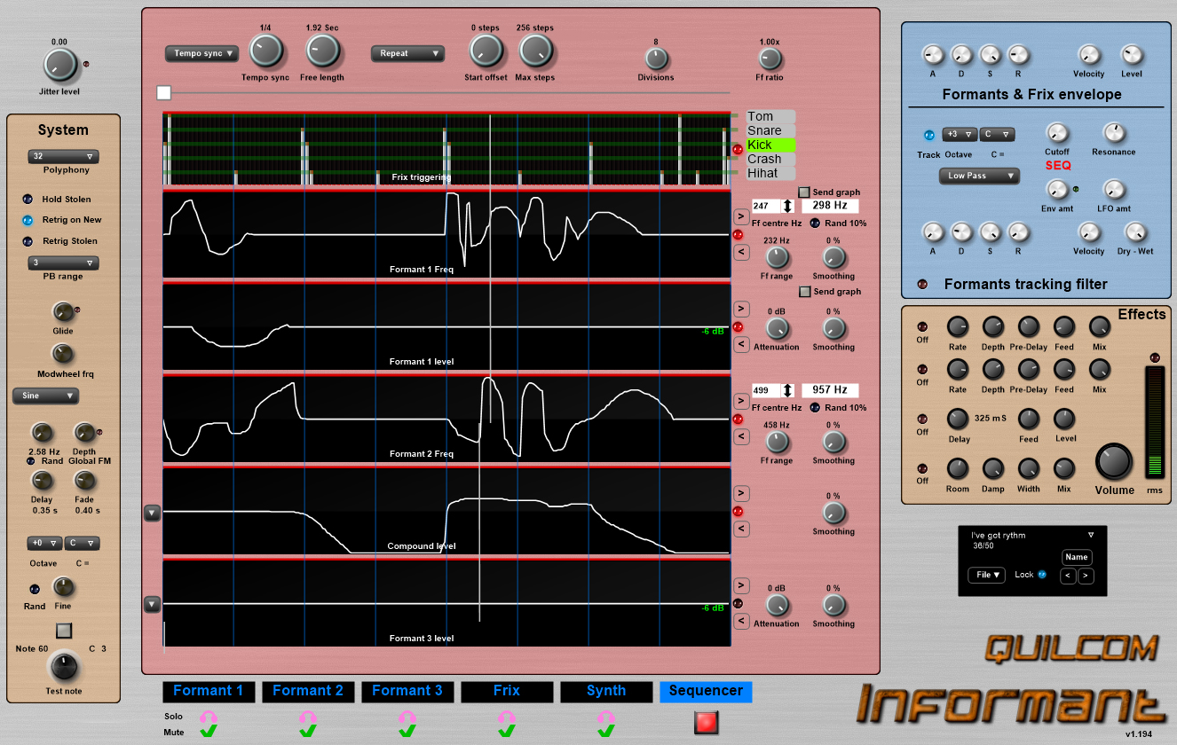Click the Mute checkmark under Frix
This screenshot has height=745, width=1177.
(x=507, y=732)
